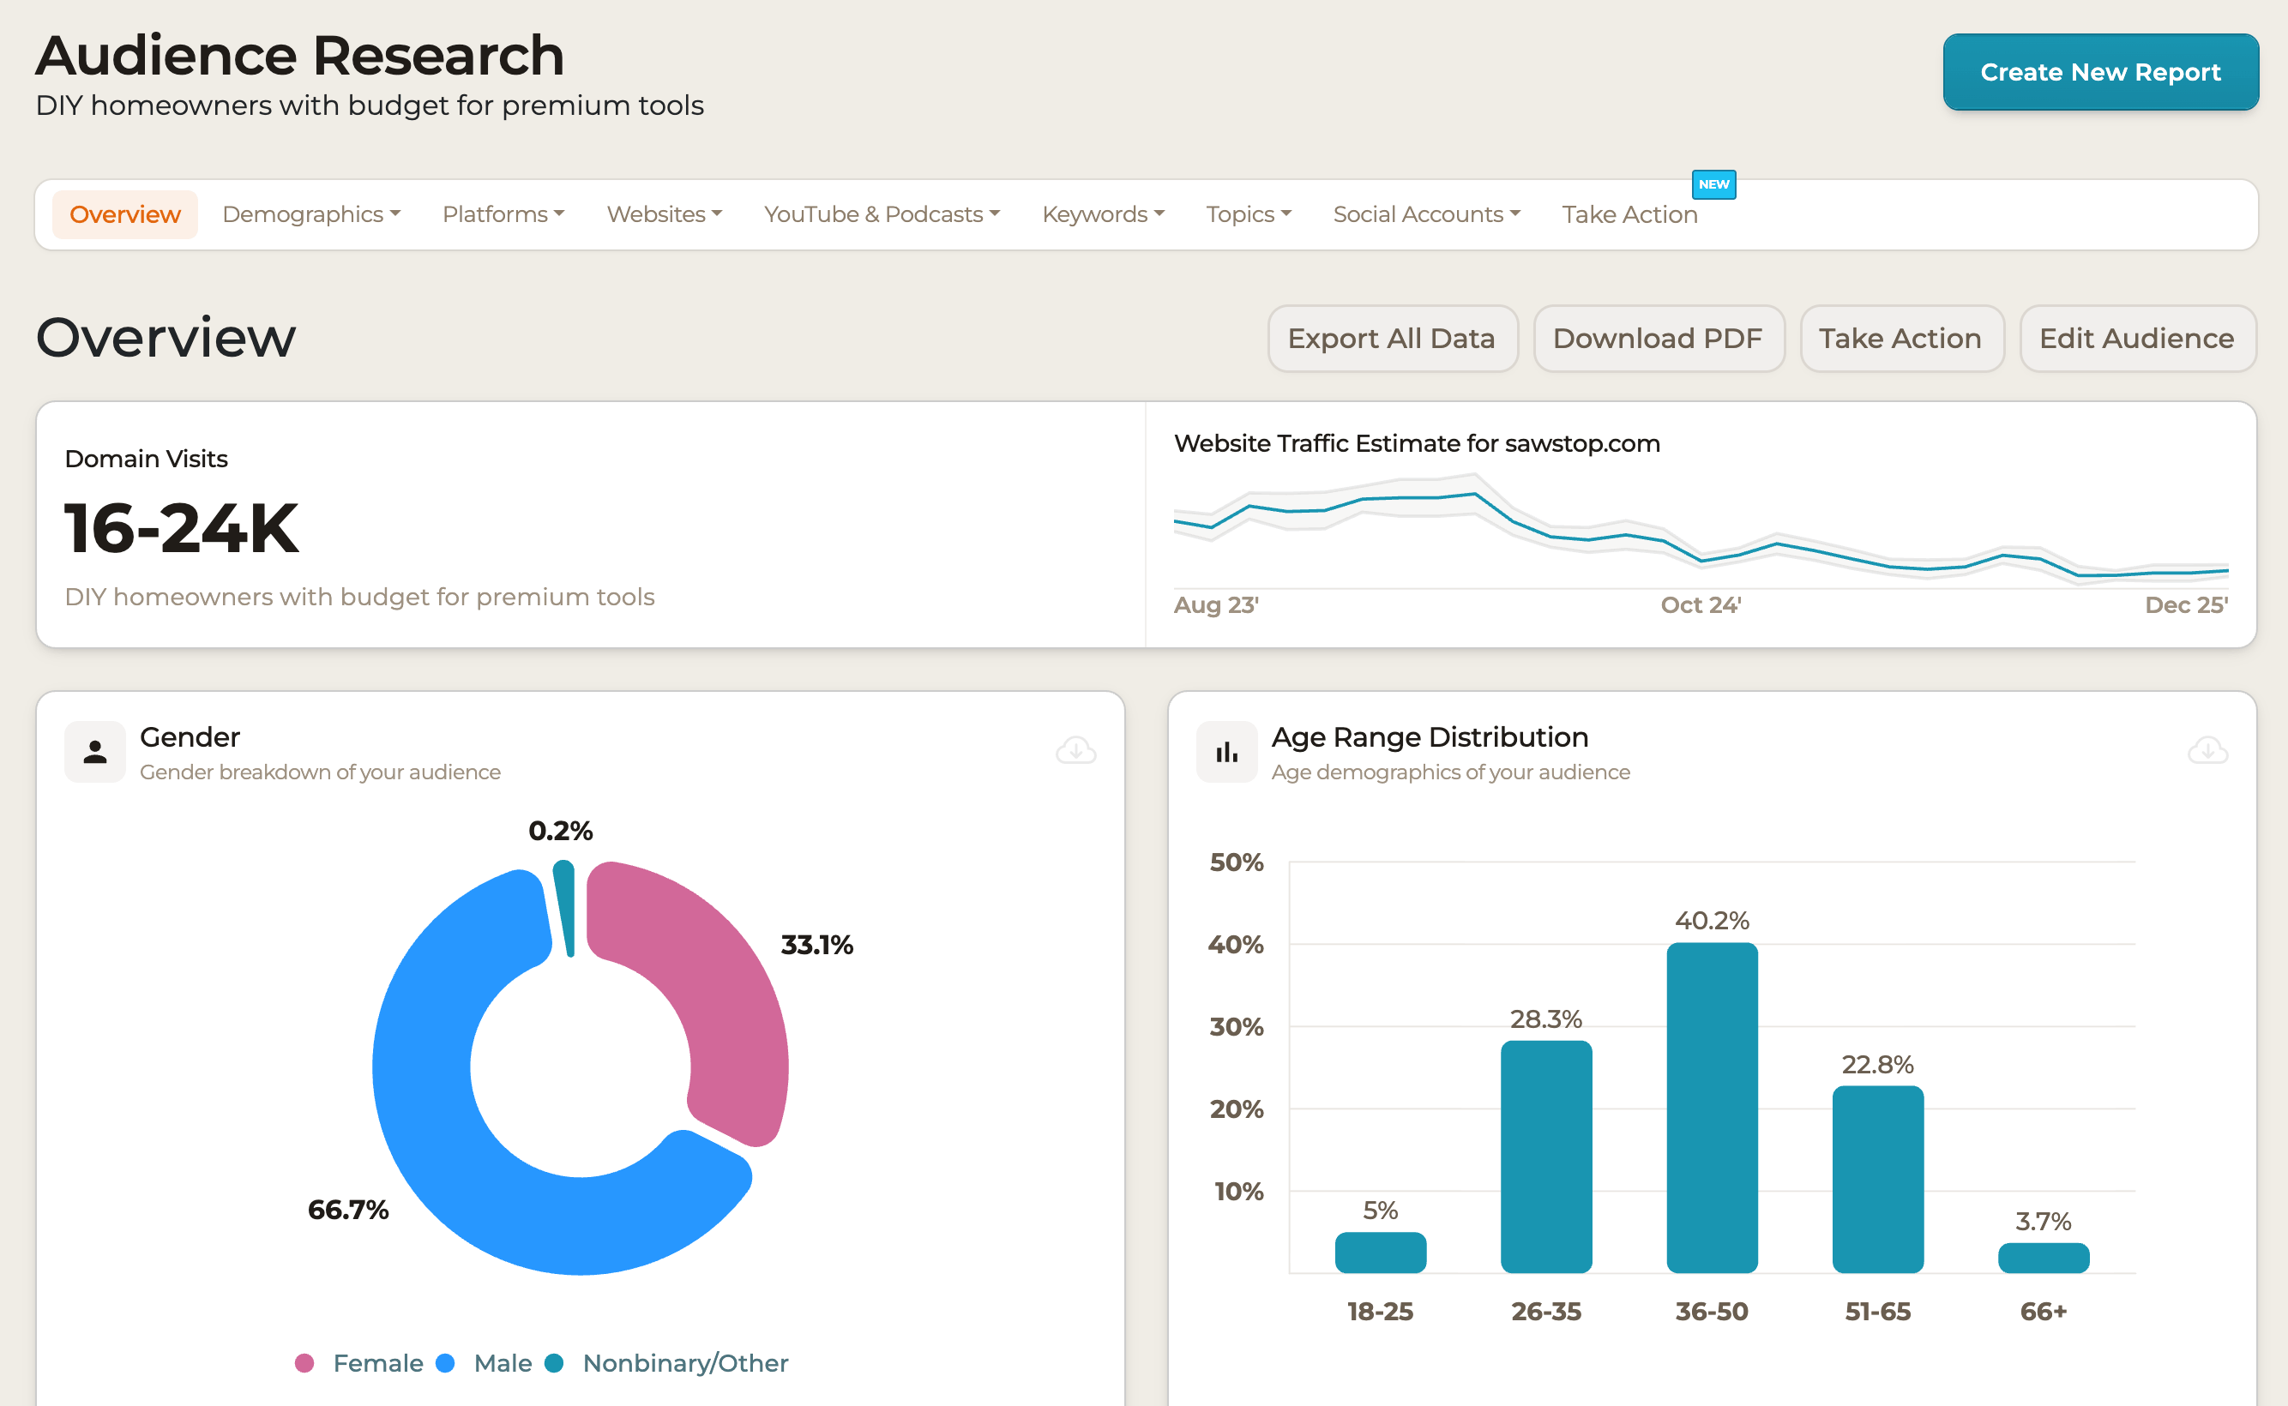The height and width of the screenshot is (1406, 2288).
Task: Expand the YouTube & Podcasts dropdown
Action: pos(881,213)
